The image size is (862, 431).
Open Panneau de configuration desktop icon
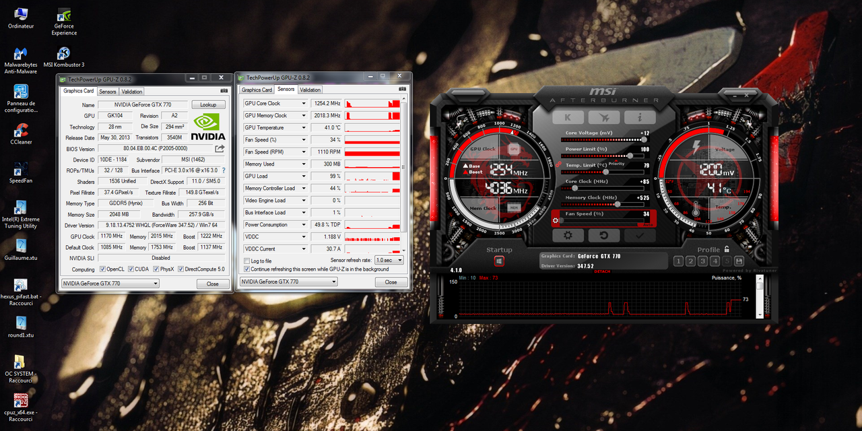pyautogui.click(x=21, y=99)
